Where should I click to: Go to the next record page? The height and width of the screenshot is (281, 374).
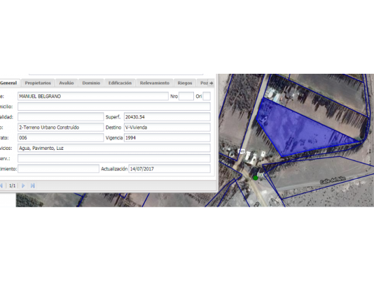pos(23,185)
